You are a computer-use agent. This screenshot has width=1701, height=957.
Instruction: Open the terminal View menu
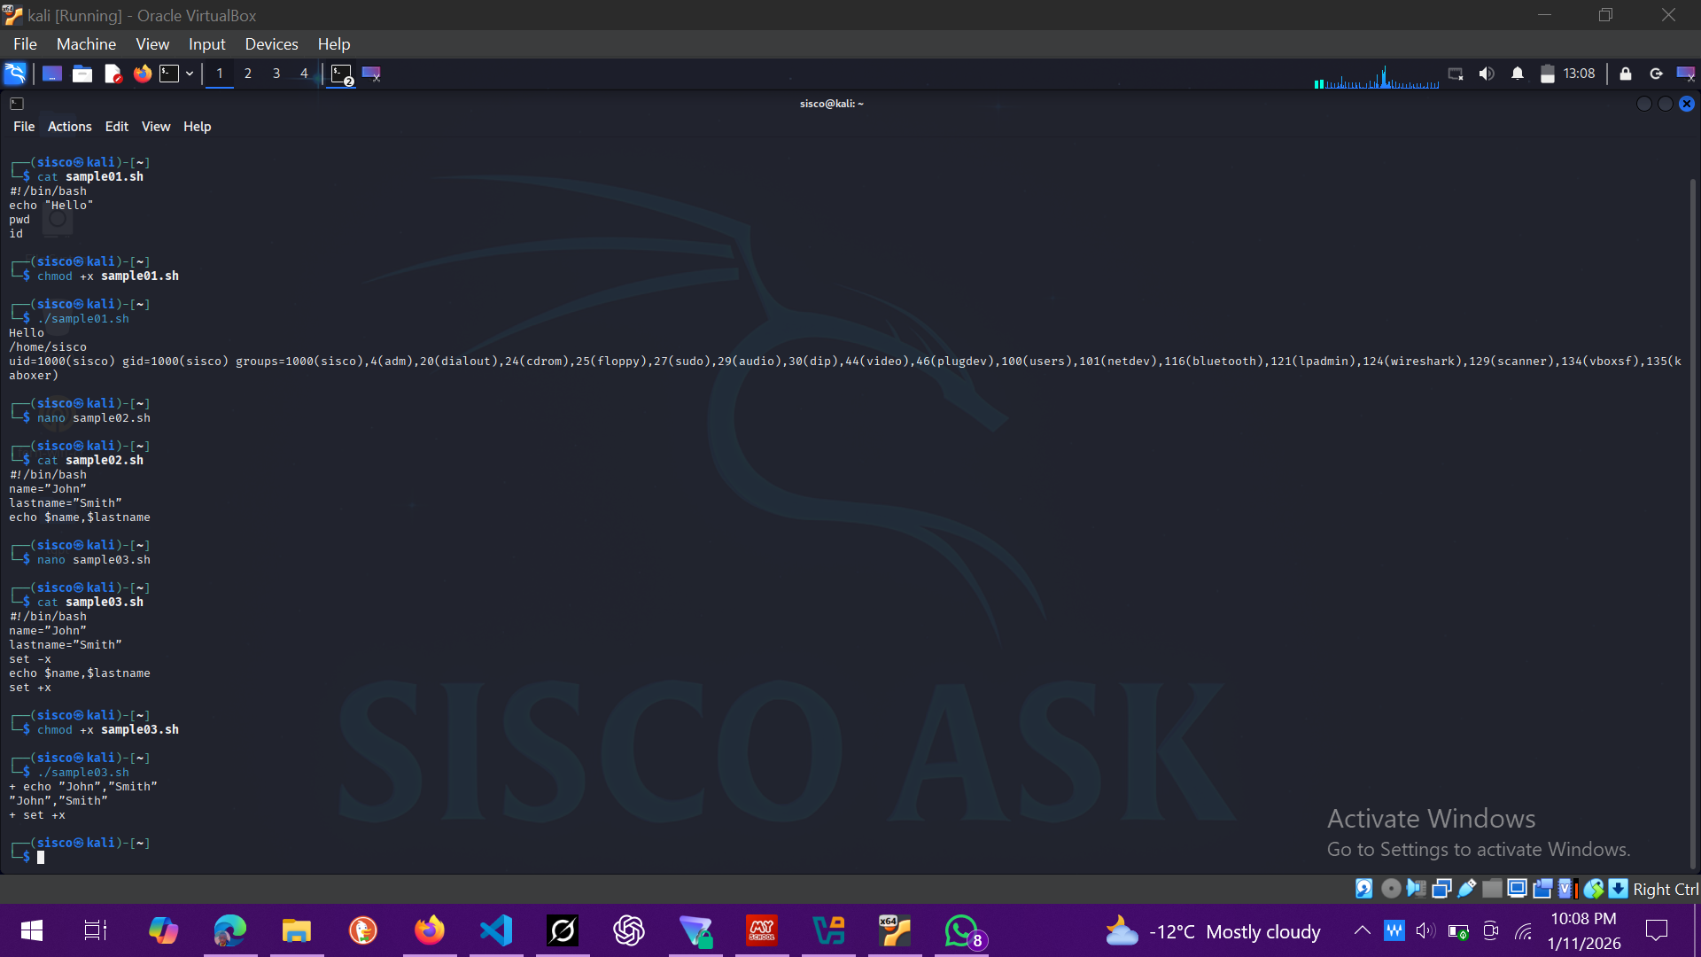point(156,127)
